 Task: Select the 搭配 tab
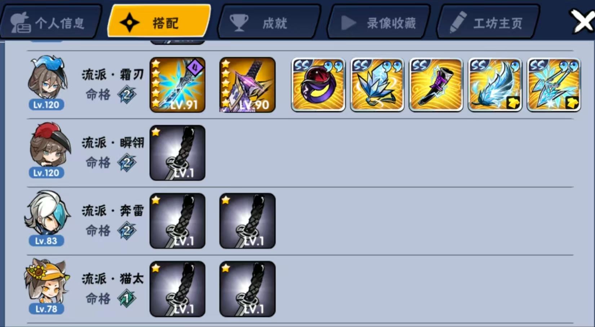[159, 22]
